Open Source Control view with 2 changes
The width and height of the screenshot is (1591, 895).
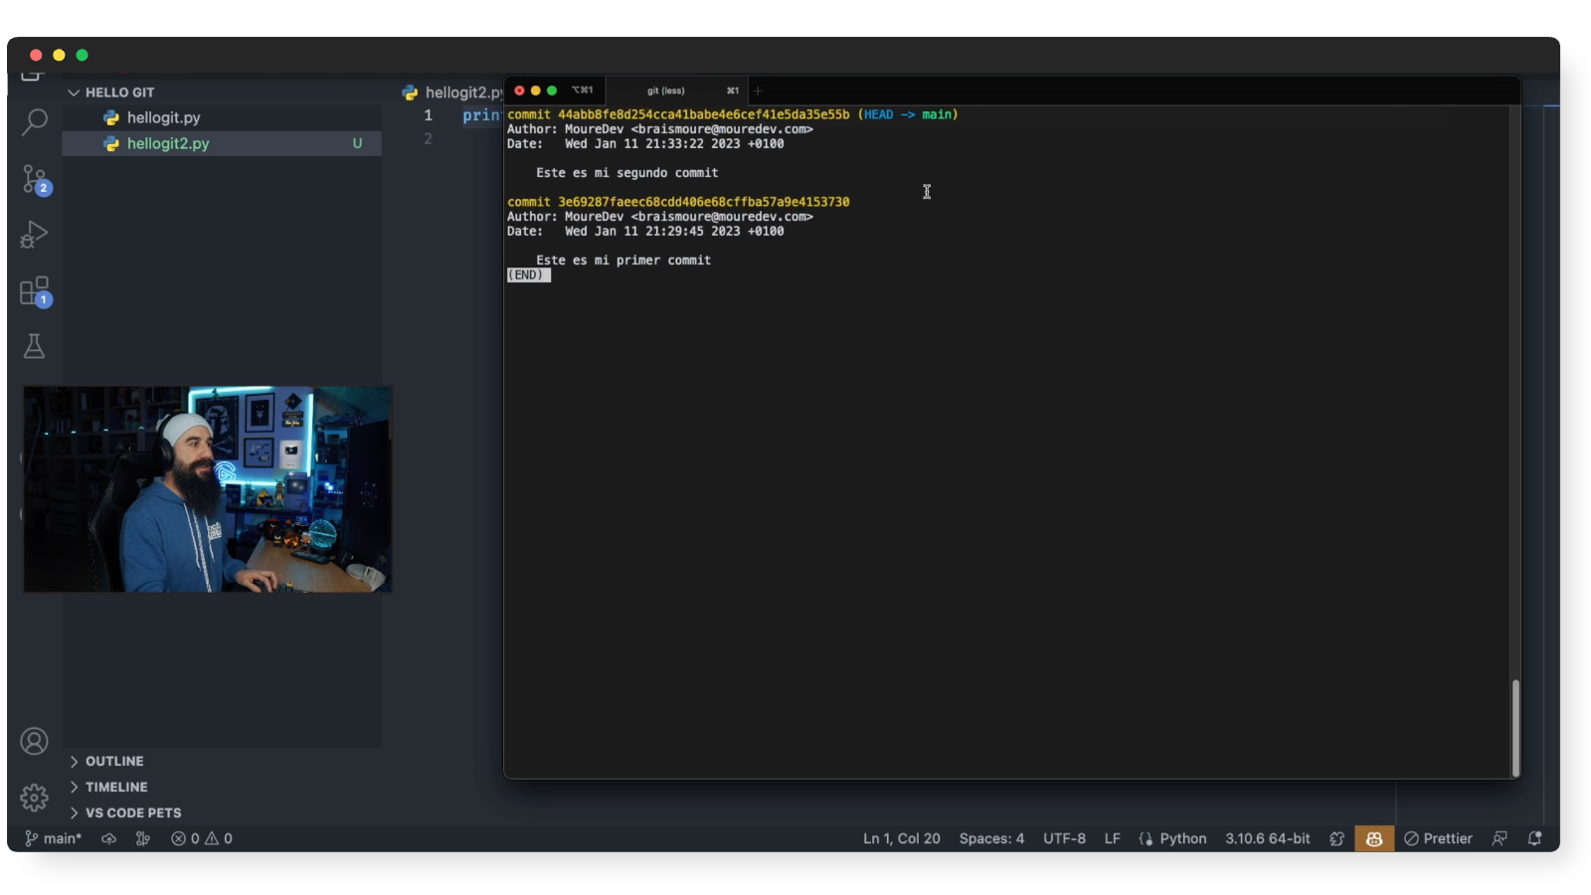coord(35,179)
